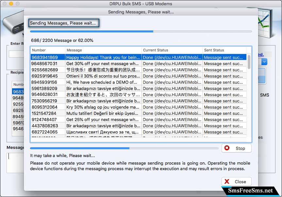Click the lower progress bar beside Stop

pyautogui.click(x=124, y=148)
